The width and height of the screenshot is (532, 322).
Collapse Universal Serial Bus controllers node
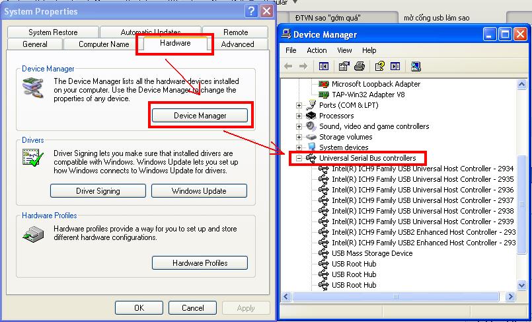(x=299, y=158)
